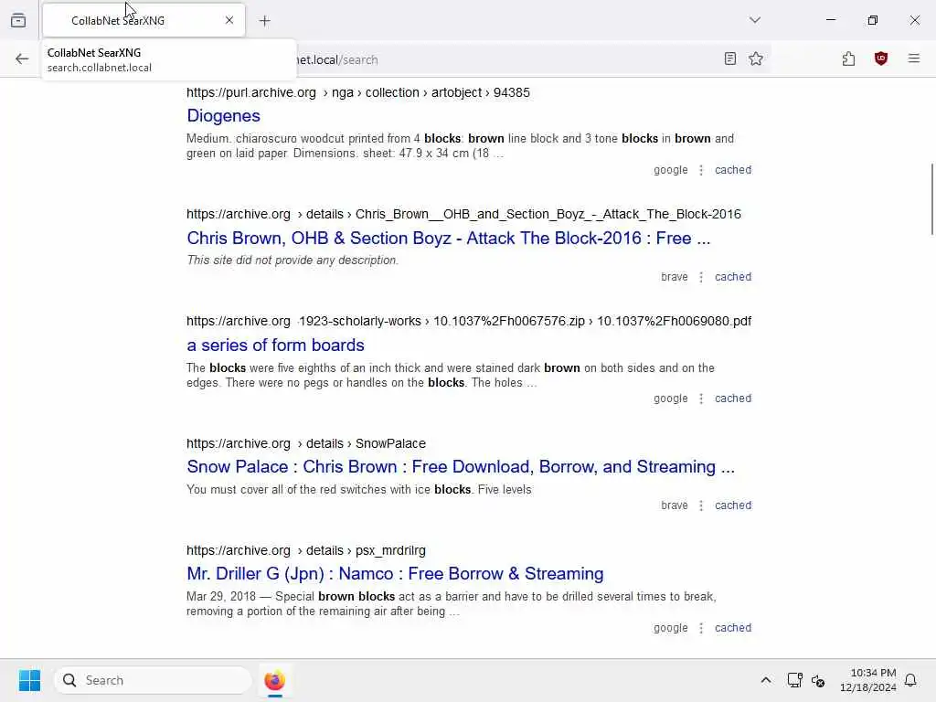936x702 pixels.
Task: Open cached link for Mr. Driller G result
Action: pos(733,628)
